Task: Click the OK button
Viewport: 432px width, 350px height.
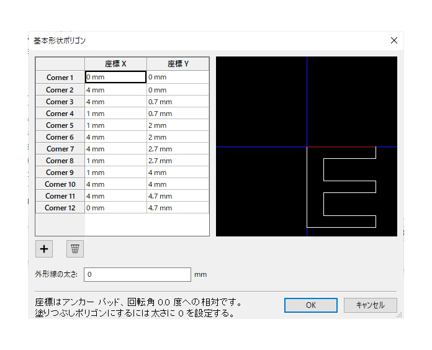Action: coord(311,305)
